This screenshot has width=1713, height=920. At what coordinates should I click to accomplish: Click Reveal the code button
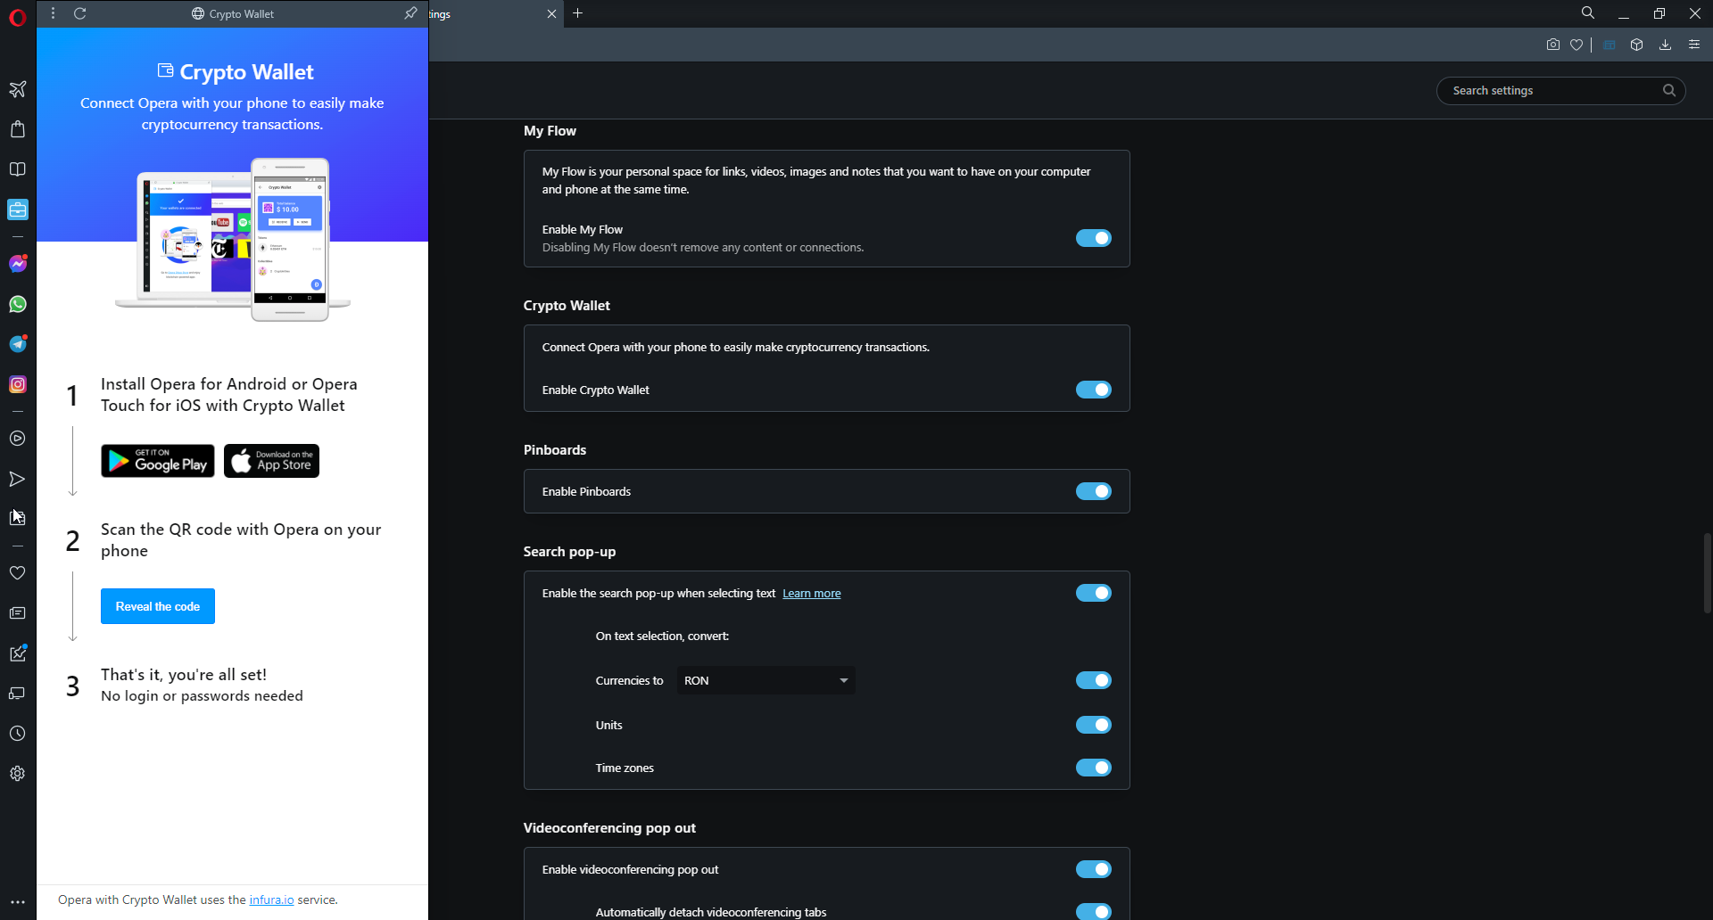point(158,606)
